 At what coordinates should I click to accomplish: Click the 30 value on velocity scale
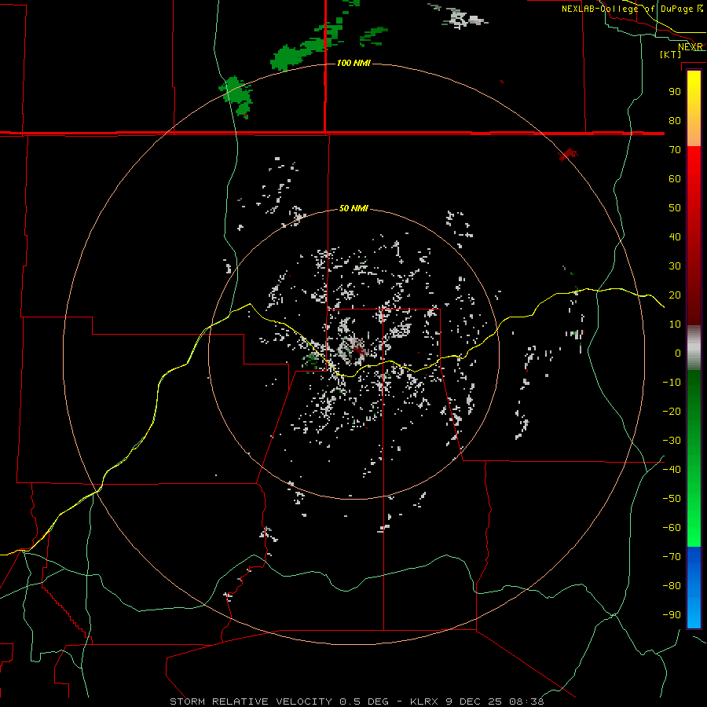(x=675, y=266)
